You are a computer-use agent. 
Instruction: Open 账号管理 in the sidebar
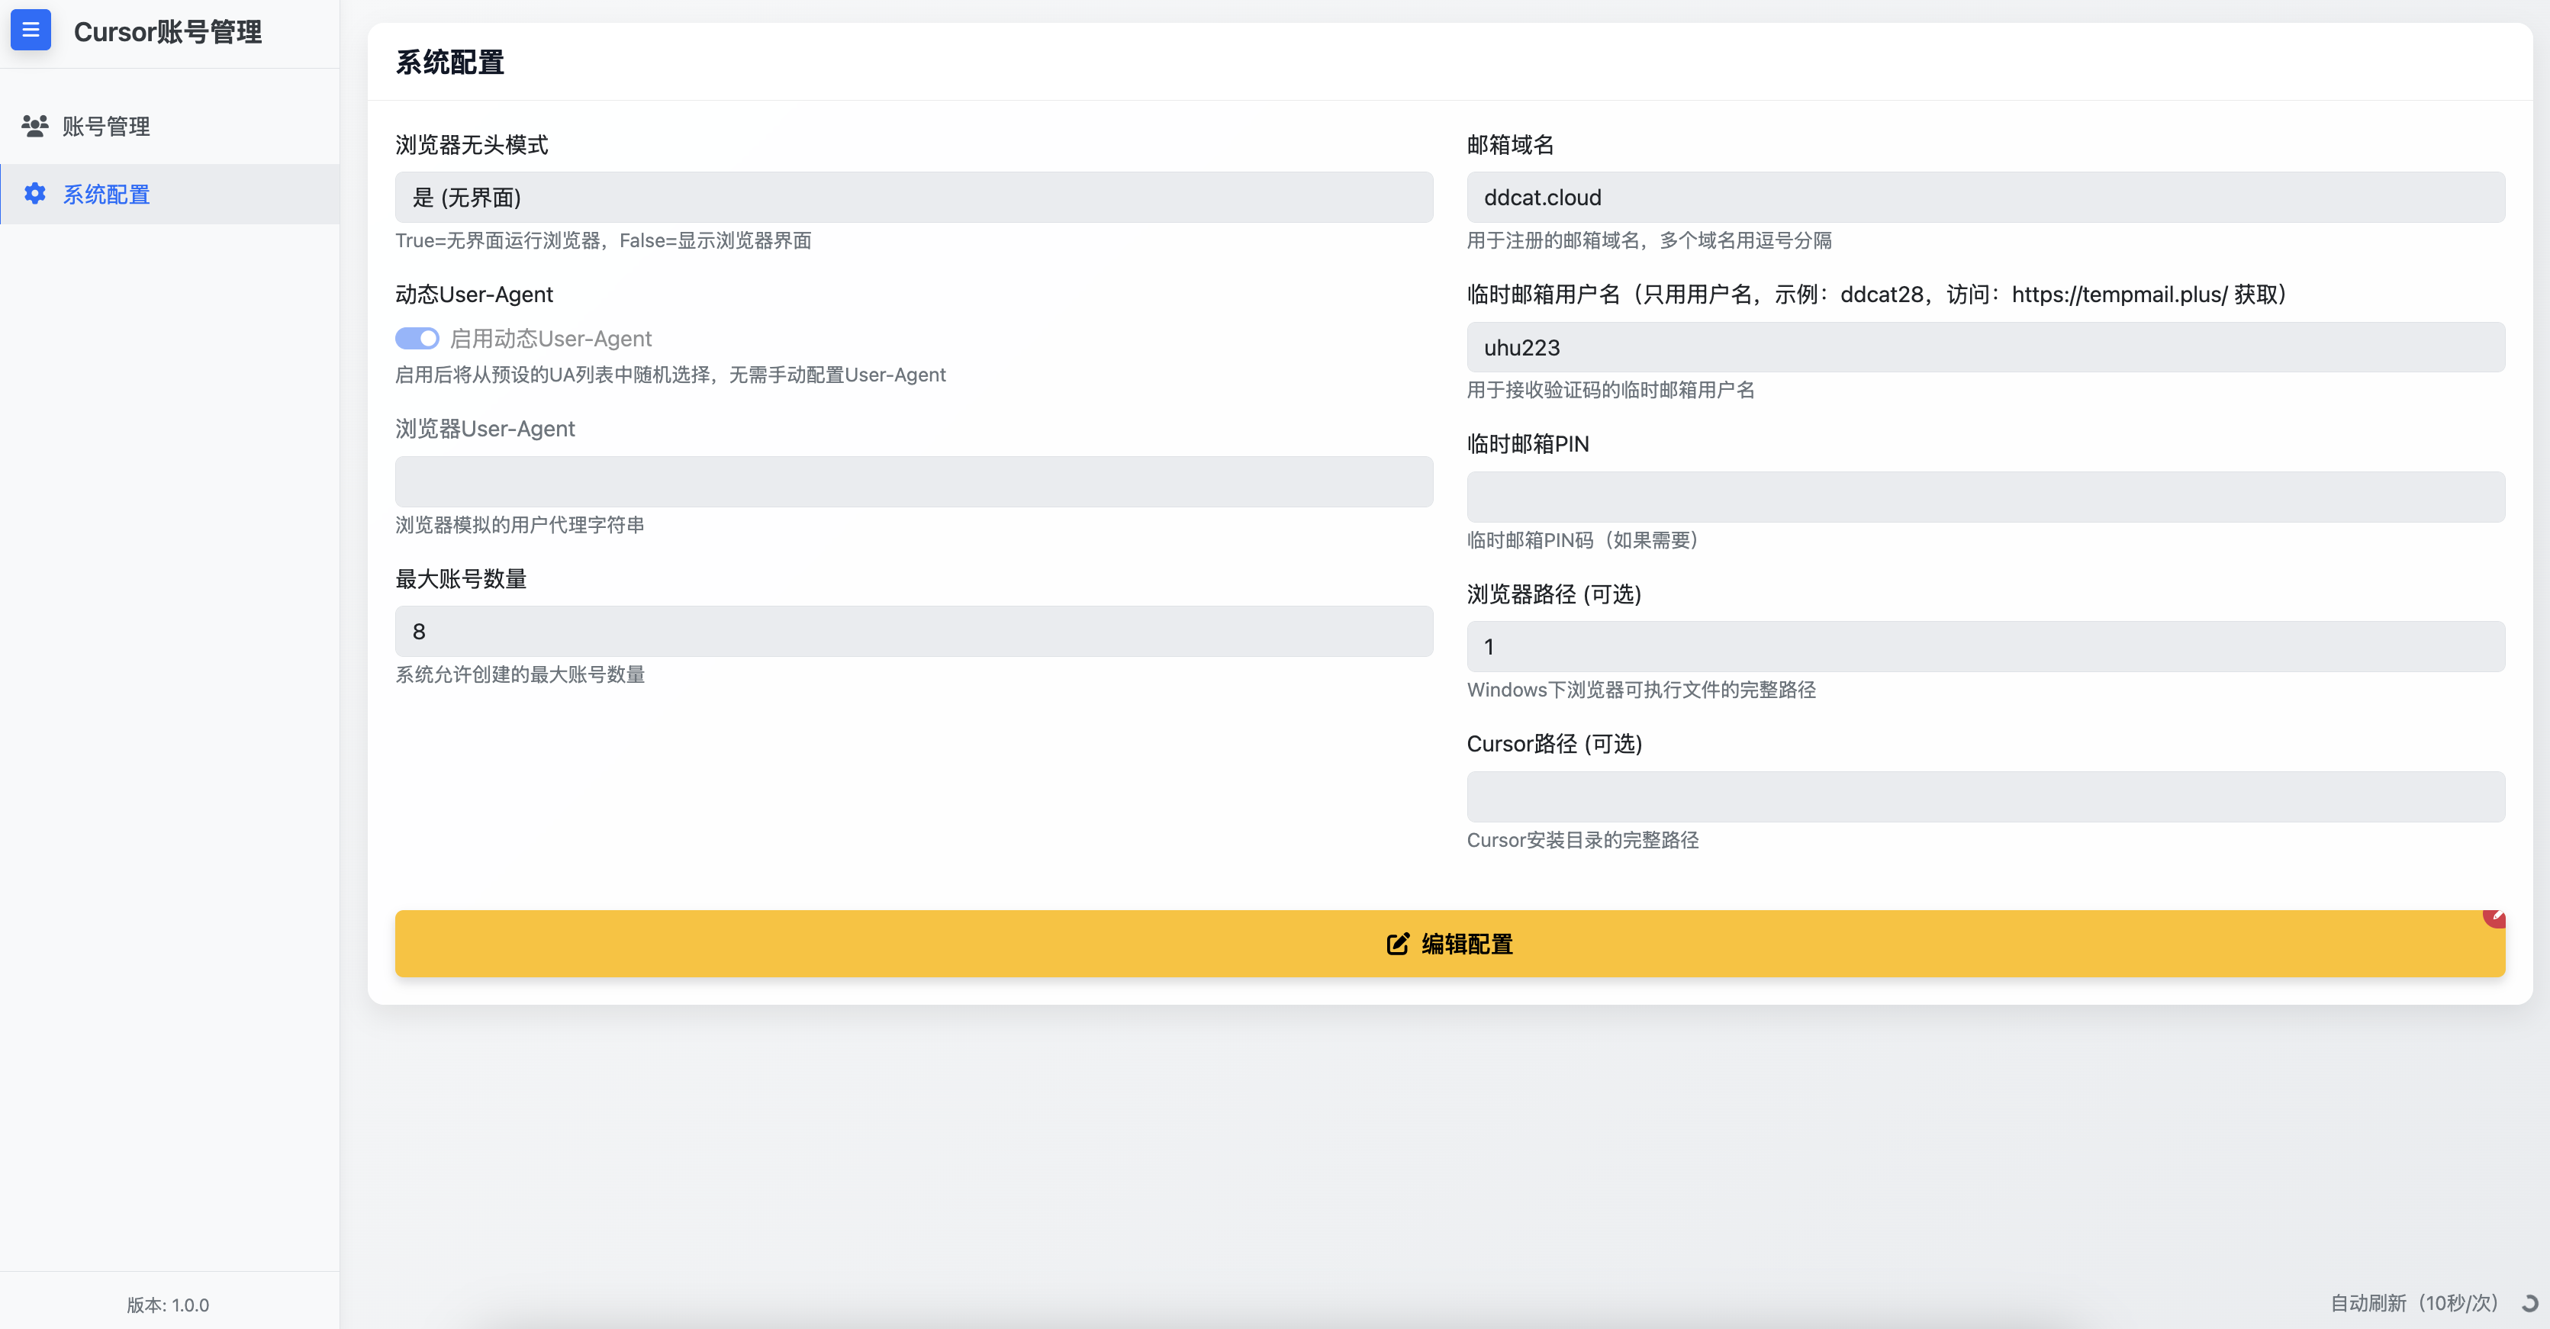(x=106, y=127)
